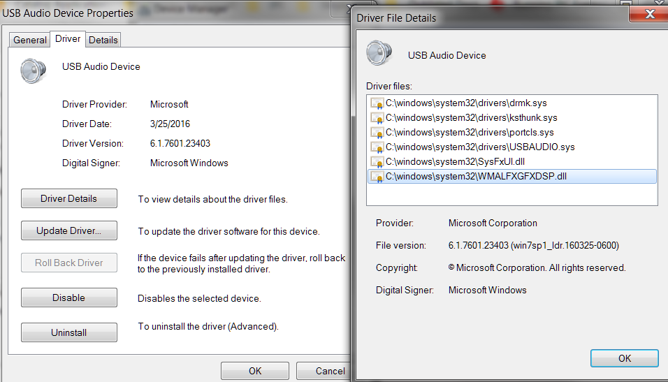Click Update Driver... button

click(x=69, y=230)
